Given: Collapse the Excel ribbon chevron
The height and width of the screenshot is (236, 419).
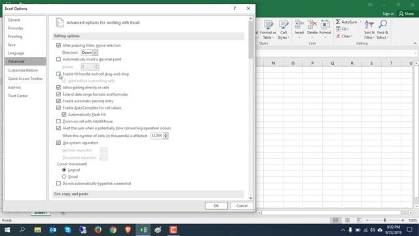Looking at the screenshot, I should pyautogui.click(x=415, y=43).
